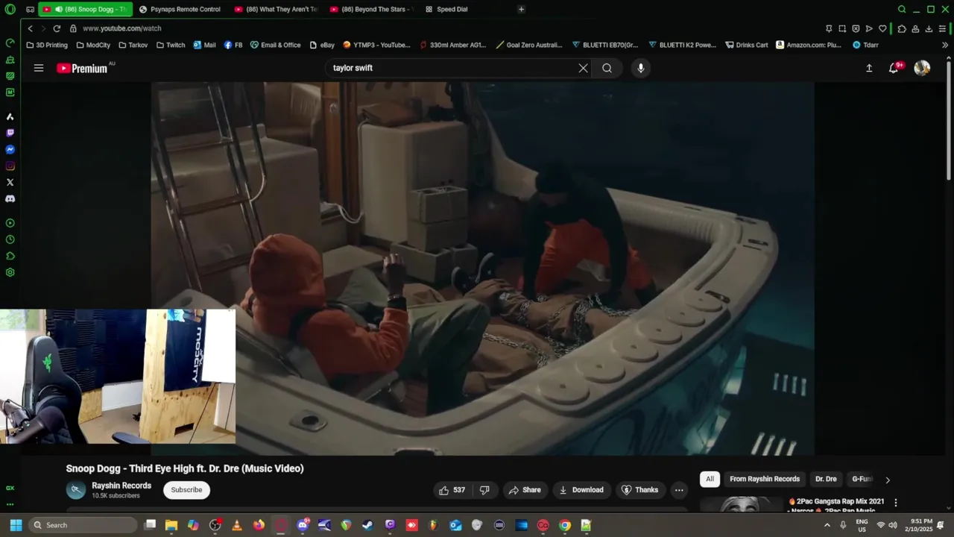Open the eBay bookmark
The width and height of the screenshot is (954, 537).
click(322, 45)
